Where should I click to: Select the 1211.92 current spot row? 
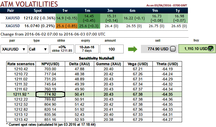coord(94,94)
